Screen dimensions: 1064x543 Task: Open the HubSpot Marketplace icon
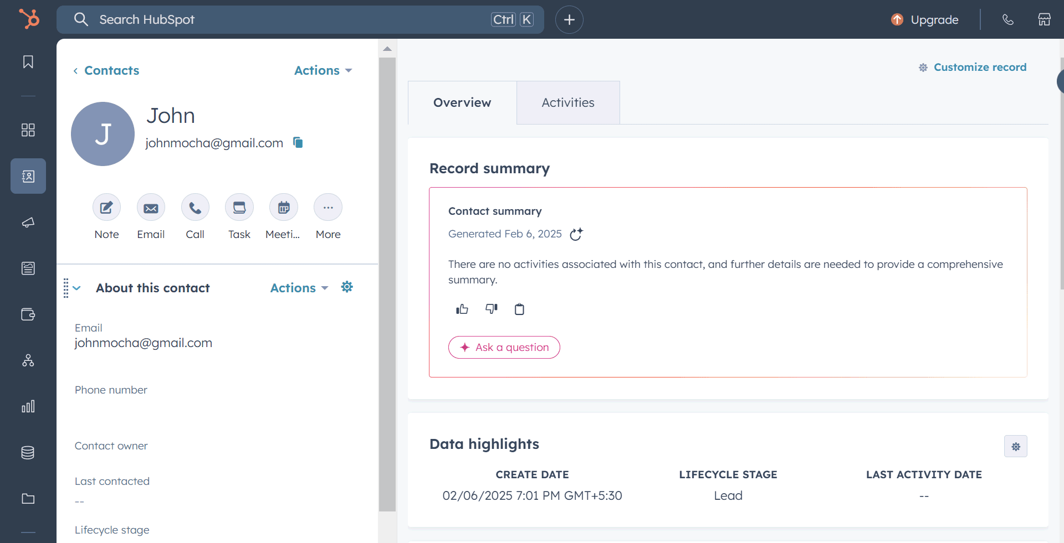[x=1045, y=19]
